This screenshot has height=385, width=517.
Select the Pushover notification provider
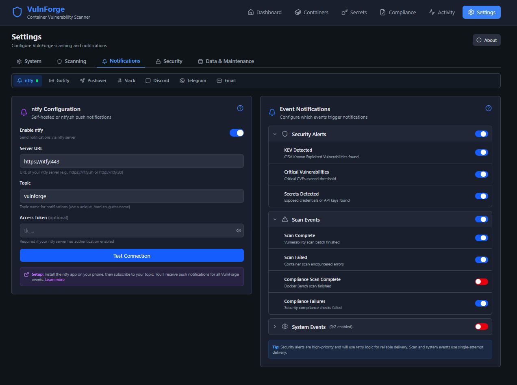pyautogui.click(x=93, y=80)
